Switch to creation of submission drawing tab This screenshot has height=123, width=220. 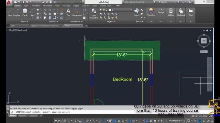coord(45,26)
